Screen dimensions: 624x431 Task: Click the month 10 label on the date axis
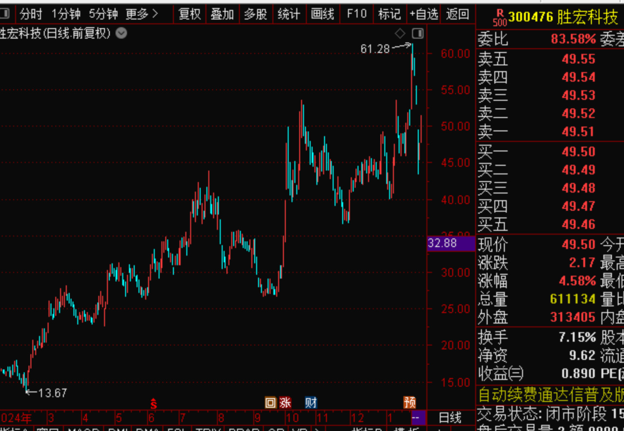[x=292, y=418]
